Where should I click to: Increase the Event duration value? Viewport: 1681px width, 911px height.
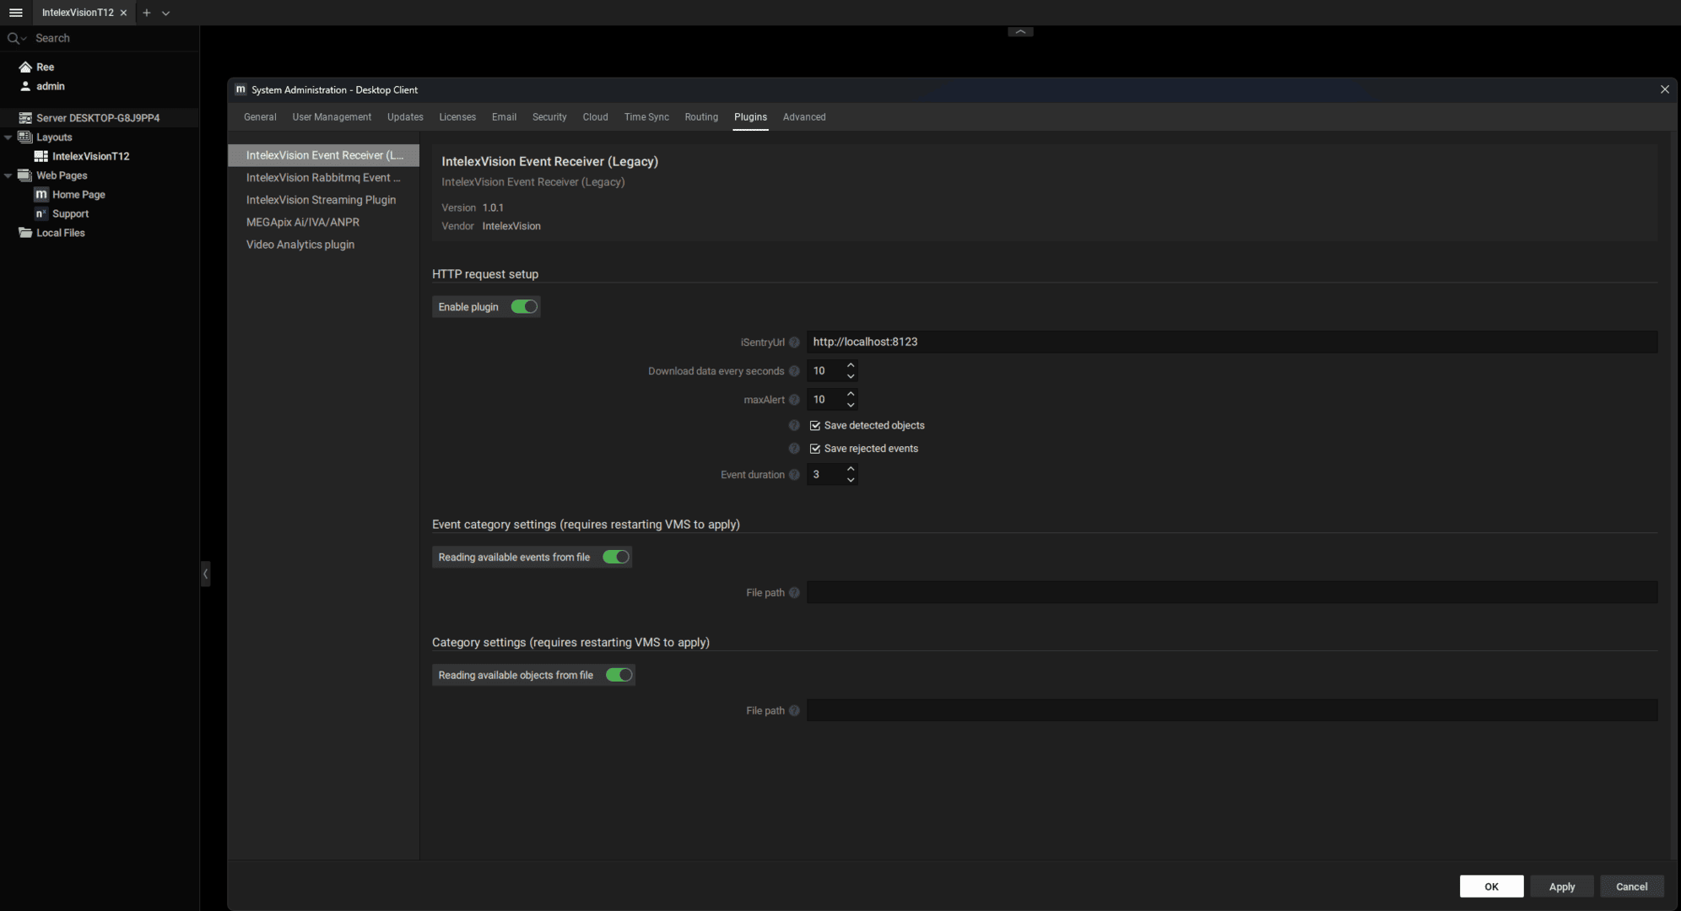[x=851, y=469]
